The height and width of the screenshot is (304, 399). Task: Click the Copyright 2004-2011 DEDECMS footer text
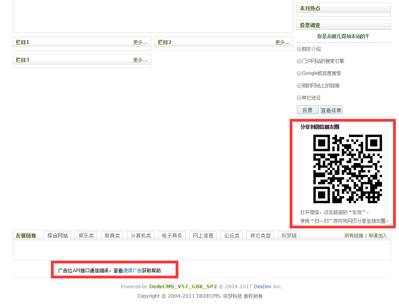click(x=200, y=296)
